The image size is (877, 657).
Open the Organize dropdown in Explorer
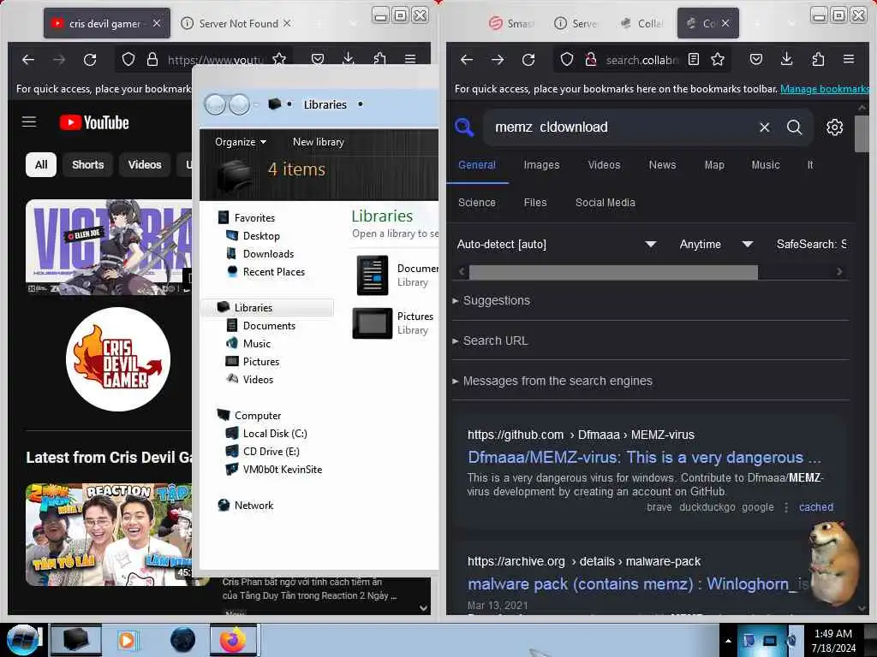(x=241, y=142)
